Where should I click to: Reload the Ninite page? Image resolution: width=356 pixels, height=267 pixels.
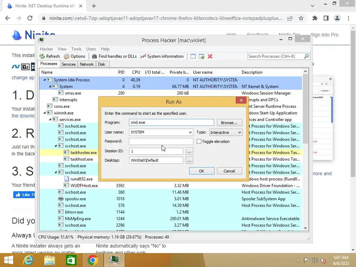tap(30, 18)
